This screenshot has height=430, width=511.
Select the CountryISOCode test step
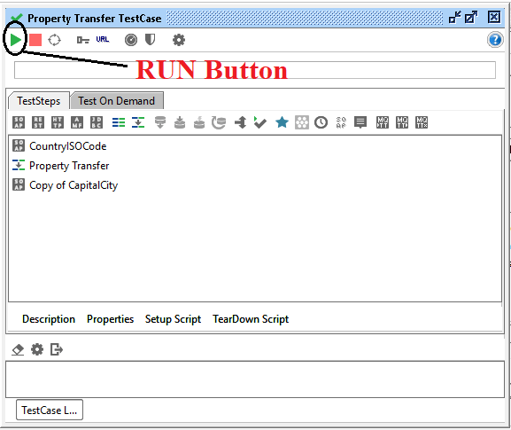[x=68, y=145]
